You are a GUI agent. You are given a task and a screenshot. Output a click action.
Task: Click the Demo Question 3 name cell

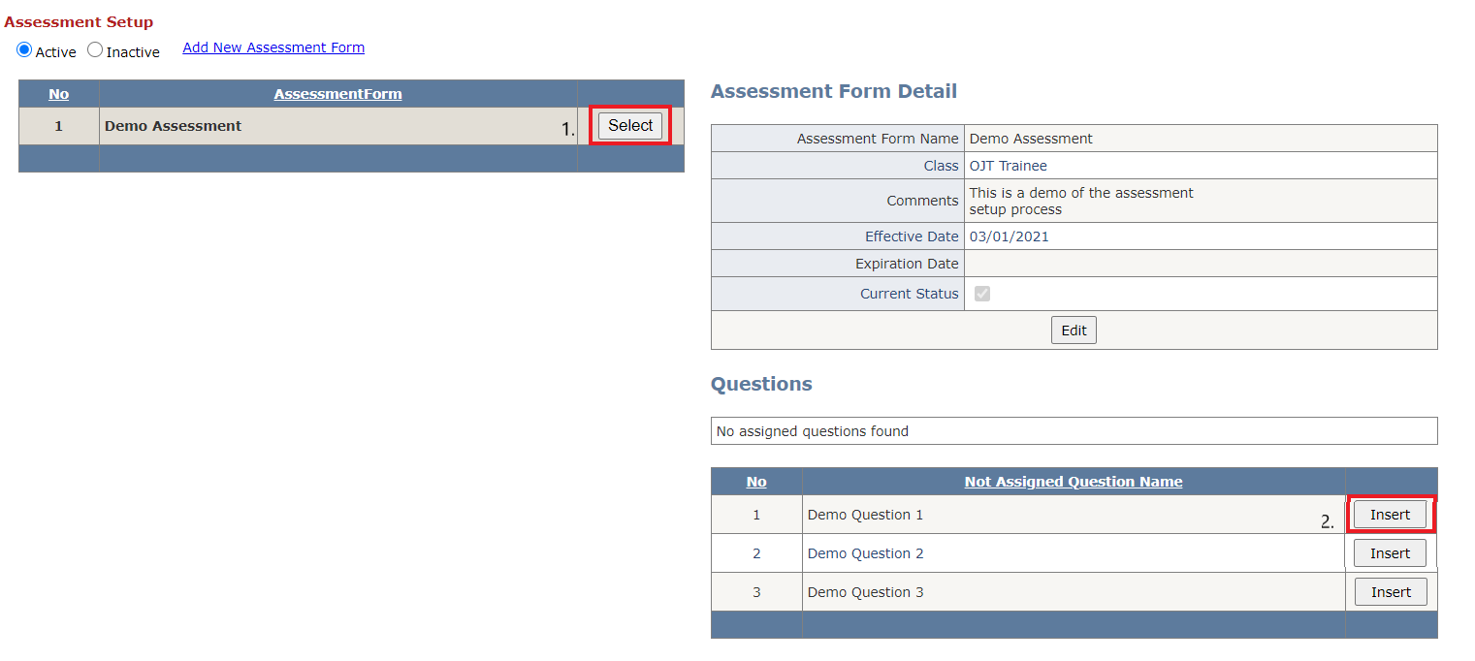(865, 592)
